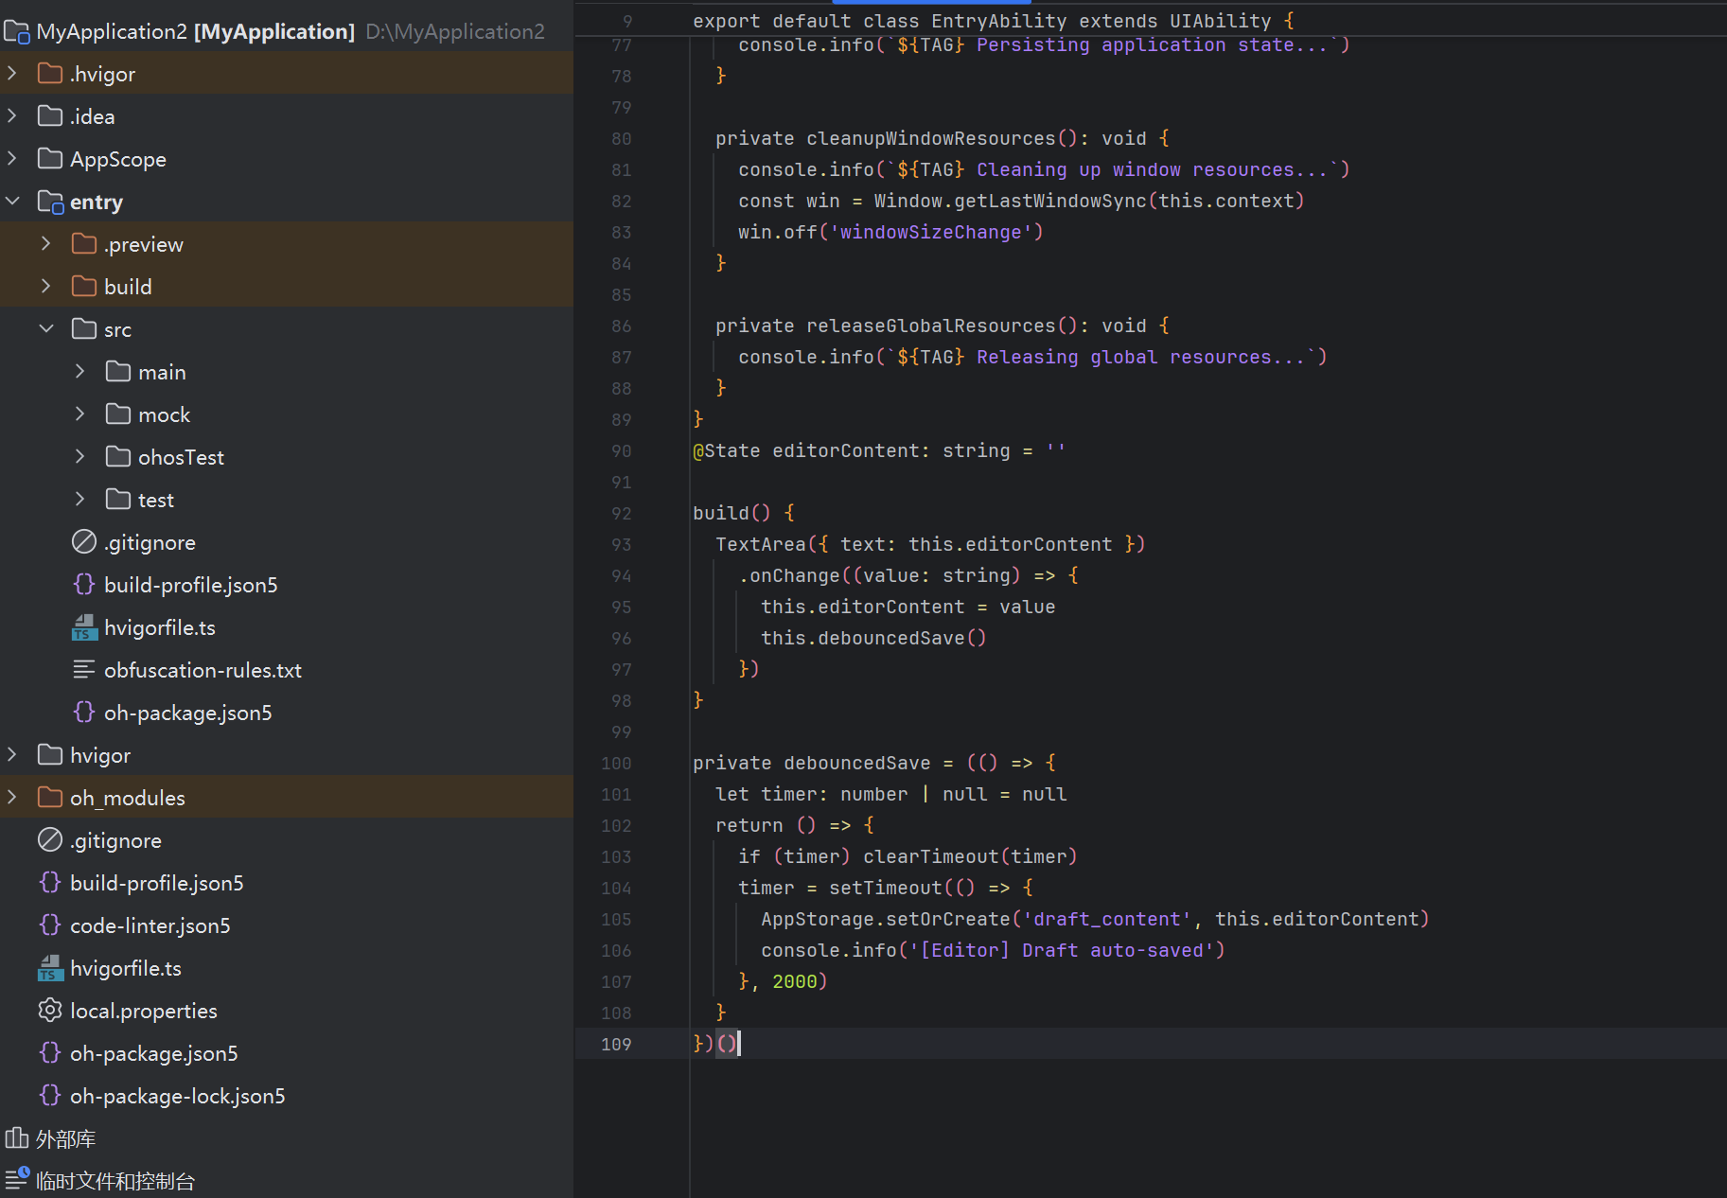This screenshot has height=1198, width=1727.
Task: Click code-linter.json5 braces icon
Action: coord(50,925)
